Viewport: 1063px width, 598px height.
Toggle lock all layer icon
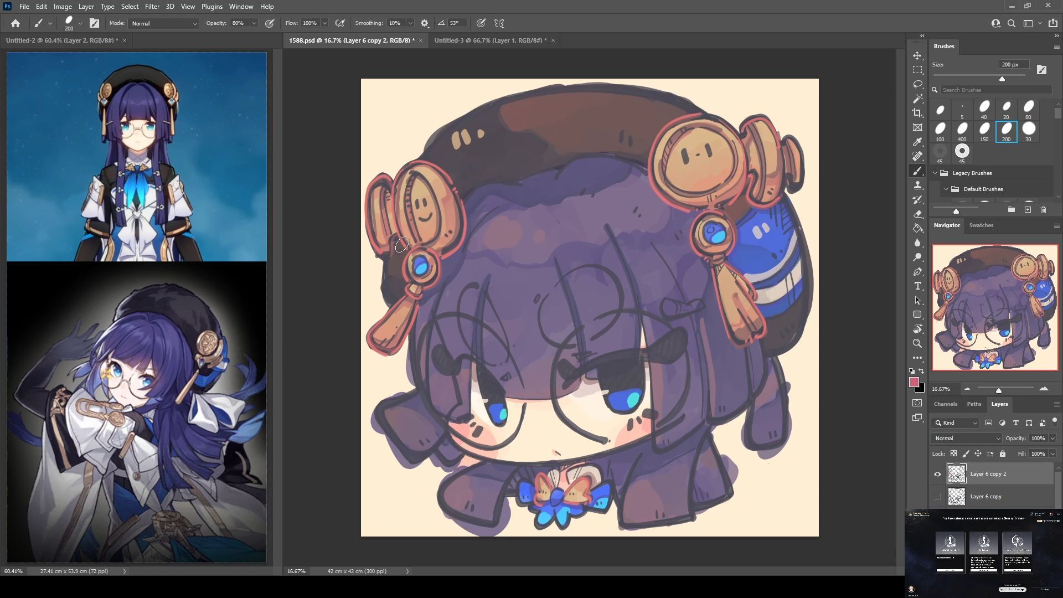1003,453
